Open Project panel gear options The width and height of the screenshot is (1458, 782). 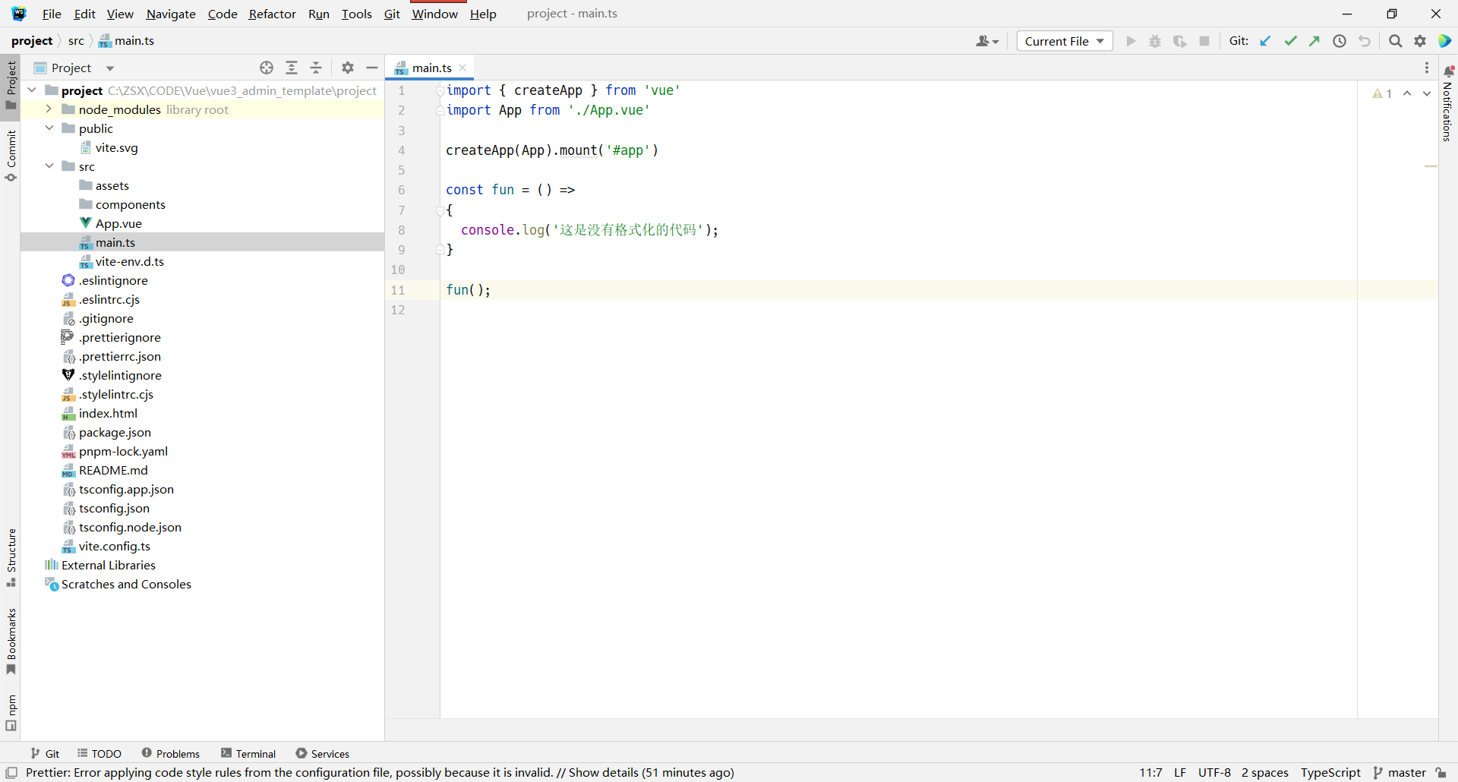pyautogui.click(x=348, y=68)
